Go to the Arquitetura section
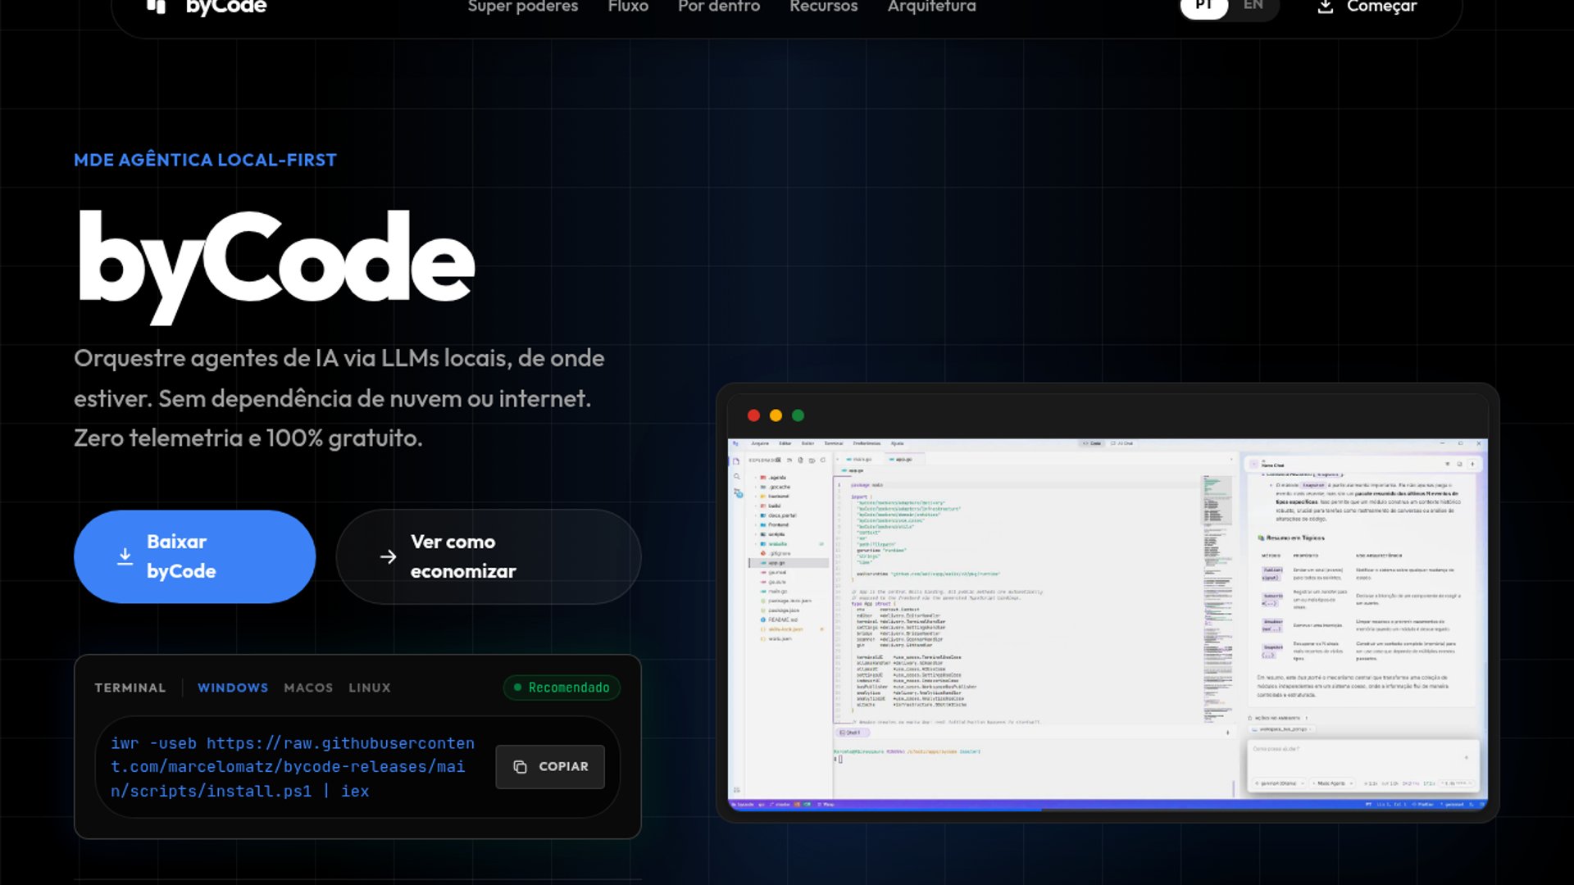The image size is (1574, 885). pos(931,7)
